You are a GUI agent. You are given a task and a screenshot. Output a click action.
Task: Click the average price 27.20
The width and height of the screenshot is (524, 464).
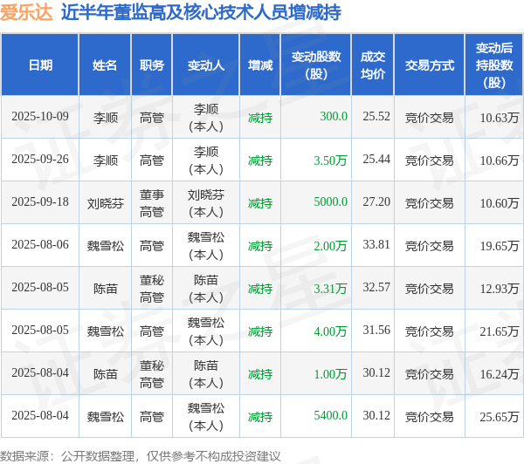coord(376,202)
